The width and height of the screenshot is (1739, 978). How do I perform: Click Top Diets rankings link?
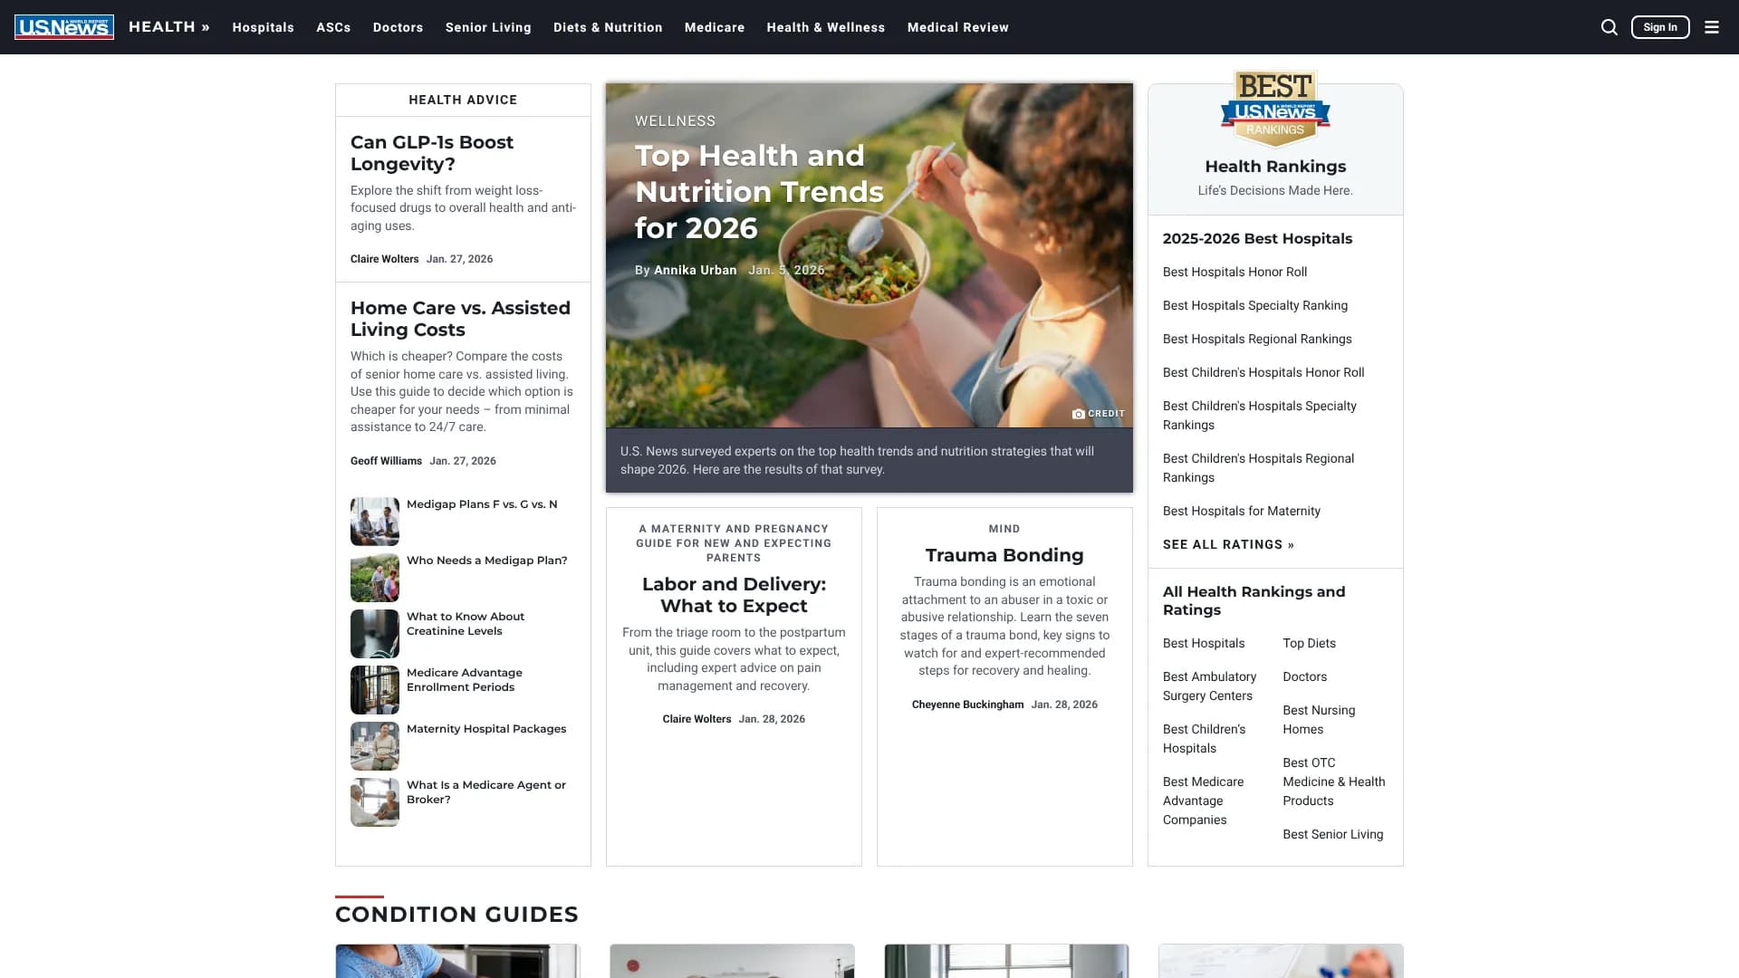(x=1309, y=643)
